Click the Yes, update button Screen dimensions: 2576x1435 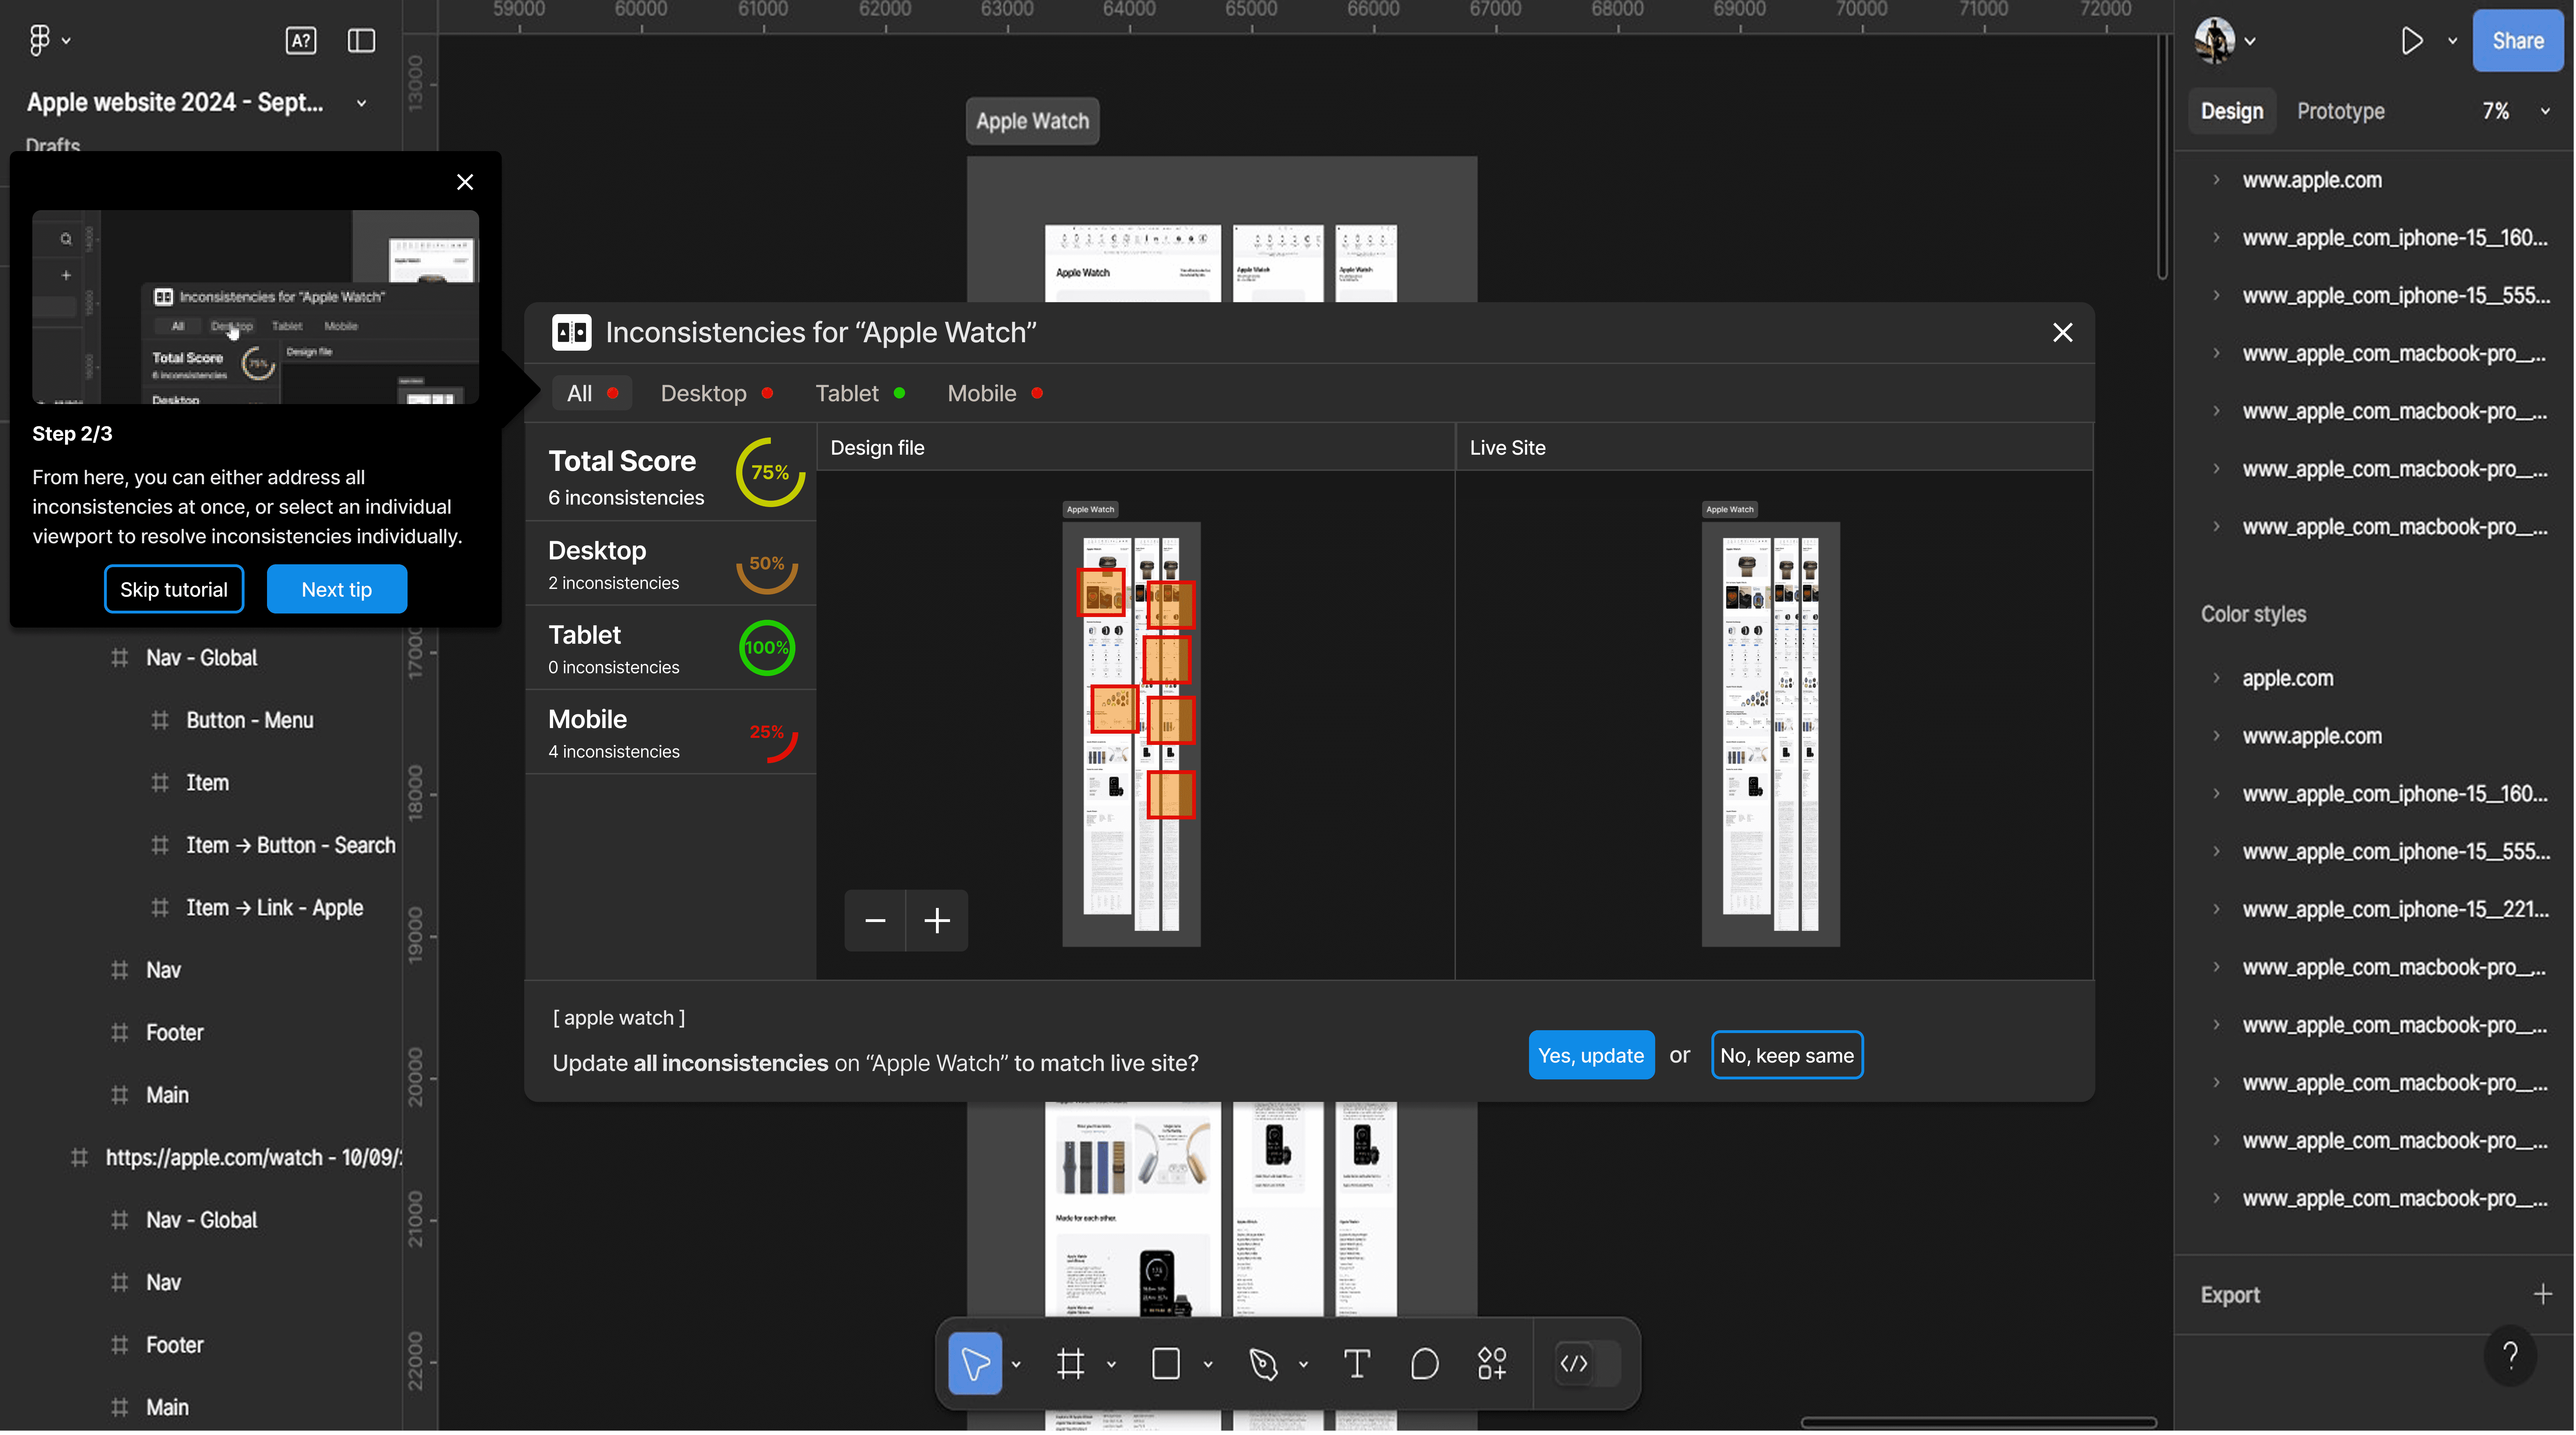1590,1055
